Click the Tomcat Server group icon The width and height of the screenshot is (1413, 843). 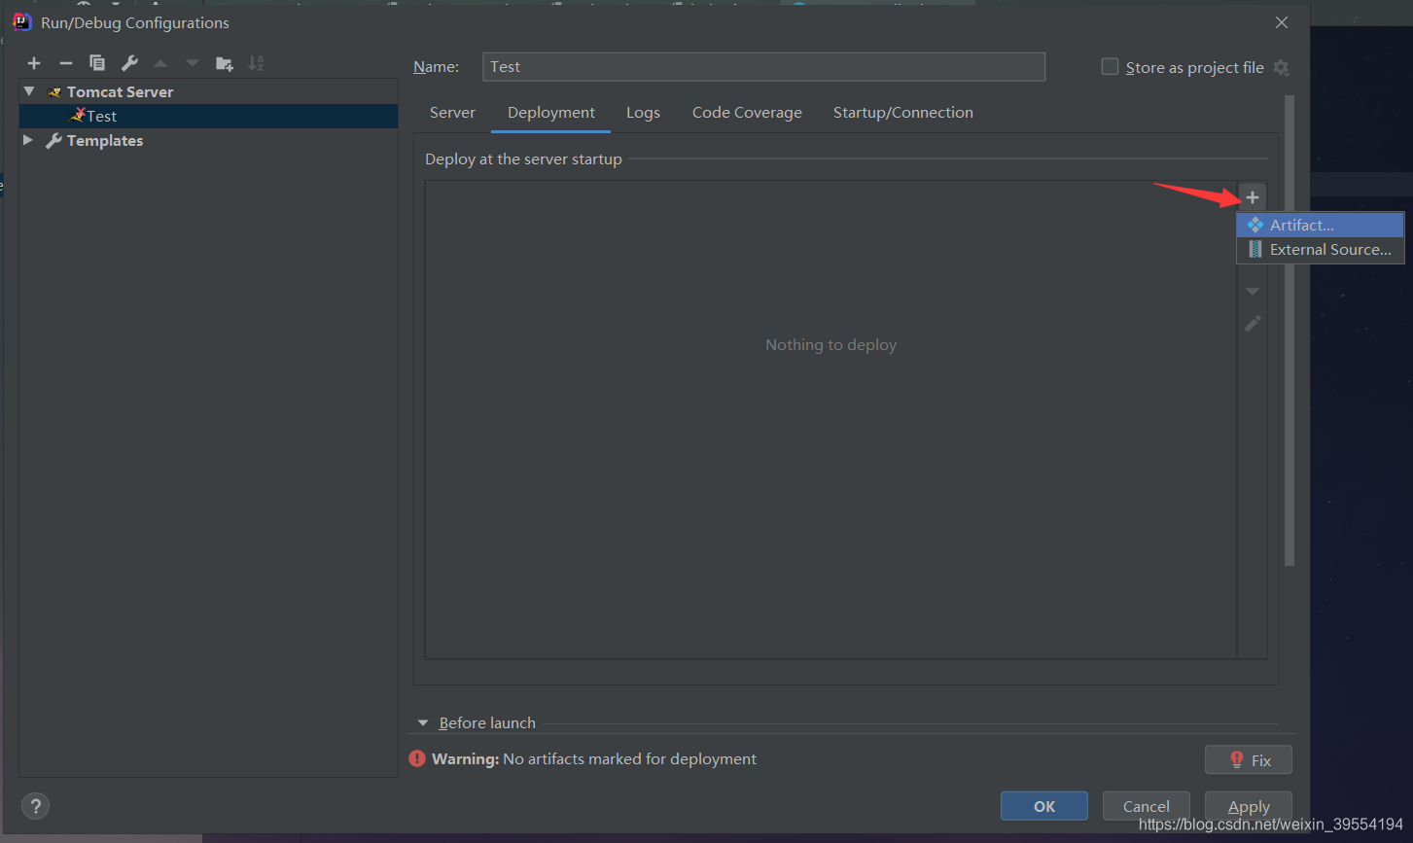pos(54,91)
